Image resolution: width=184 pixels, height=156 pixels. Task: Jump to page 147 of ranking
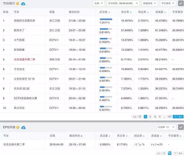click(169, 117)
